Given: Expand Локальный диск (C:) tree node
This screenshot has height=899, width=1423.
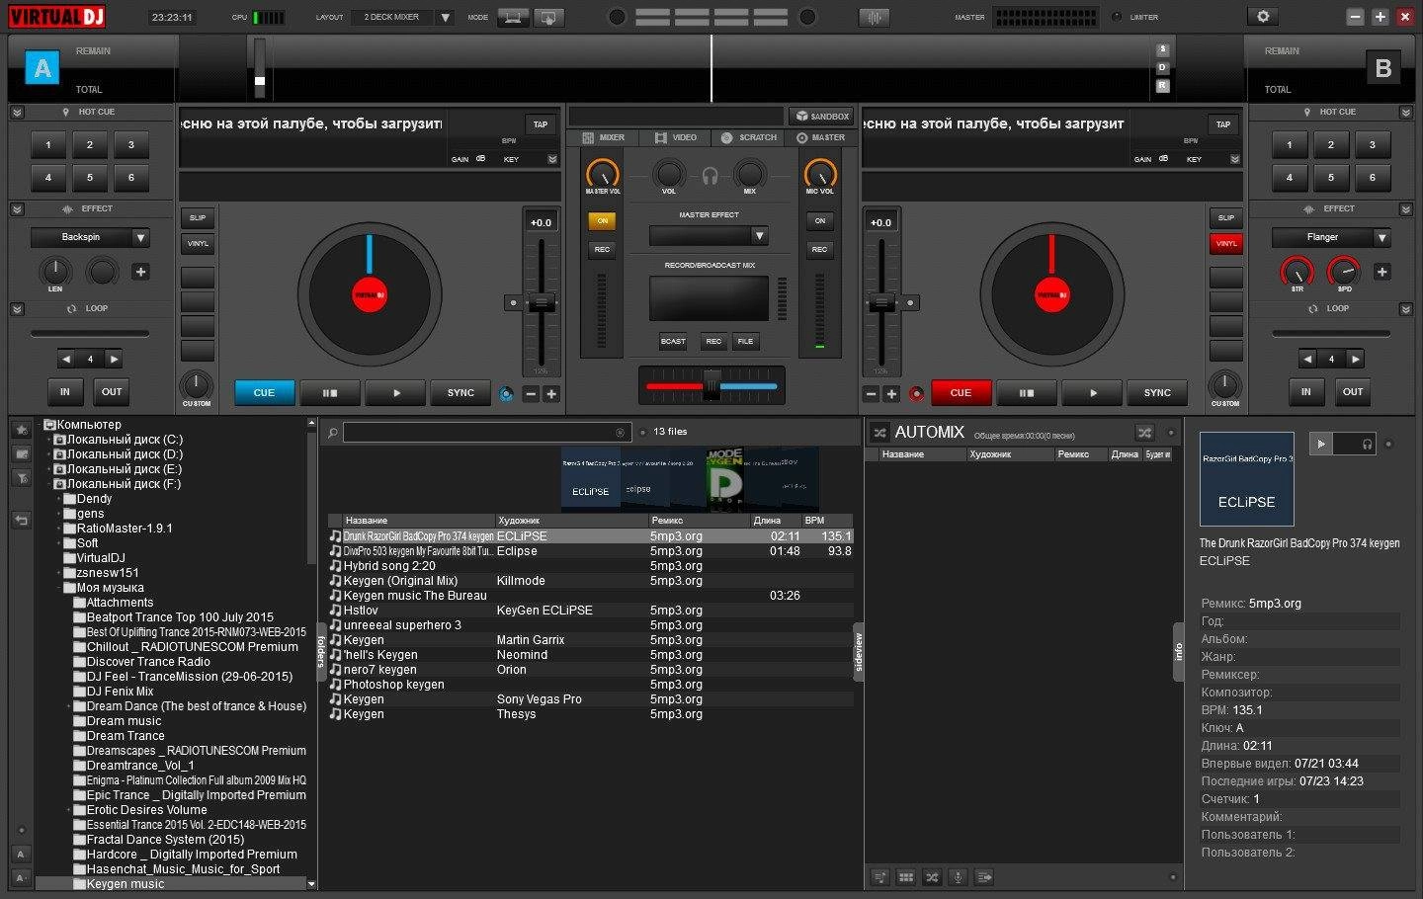Looking at the screenshot, I should click(48, 440).
